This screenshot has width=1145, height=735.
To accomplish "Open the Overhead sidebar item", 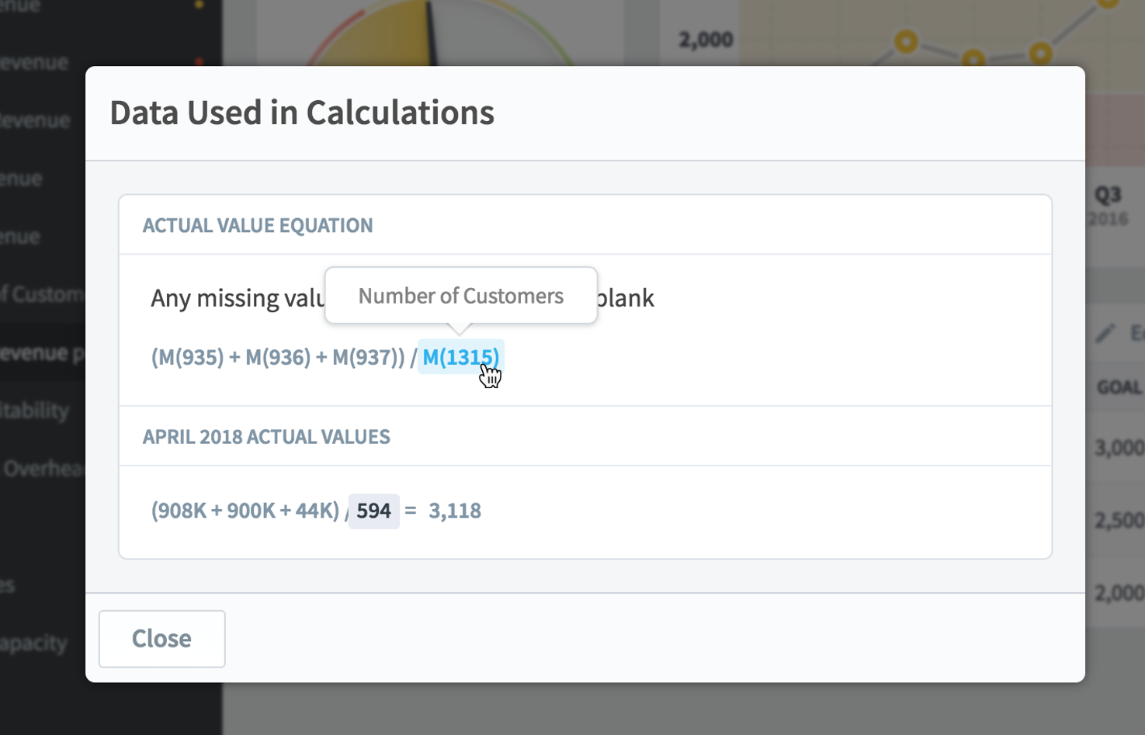I will coord(43,468).
